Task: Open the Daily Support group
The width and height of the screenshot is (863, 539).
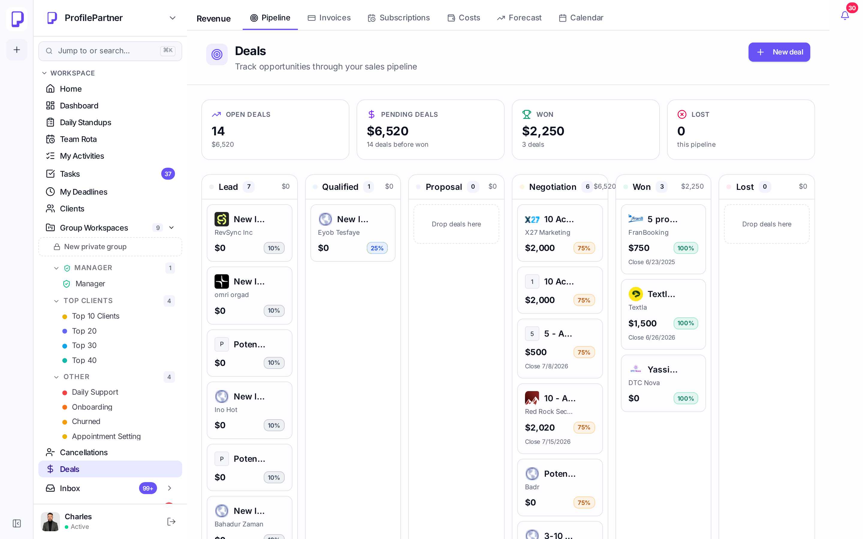Action: point(95,392)
